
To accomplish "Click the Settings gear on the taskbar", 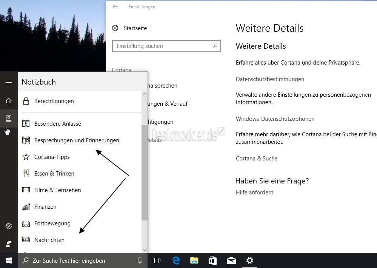I will point(250,260).
